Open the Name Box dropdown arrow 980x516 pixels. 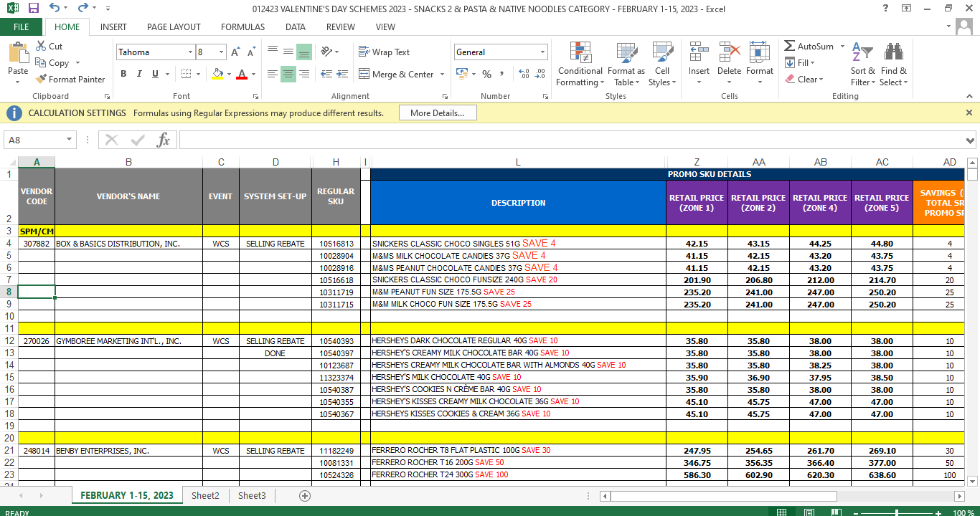69,140
